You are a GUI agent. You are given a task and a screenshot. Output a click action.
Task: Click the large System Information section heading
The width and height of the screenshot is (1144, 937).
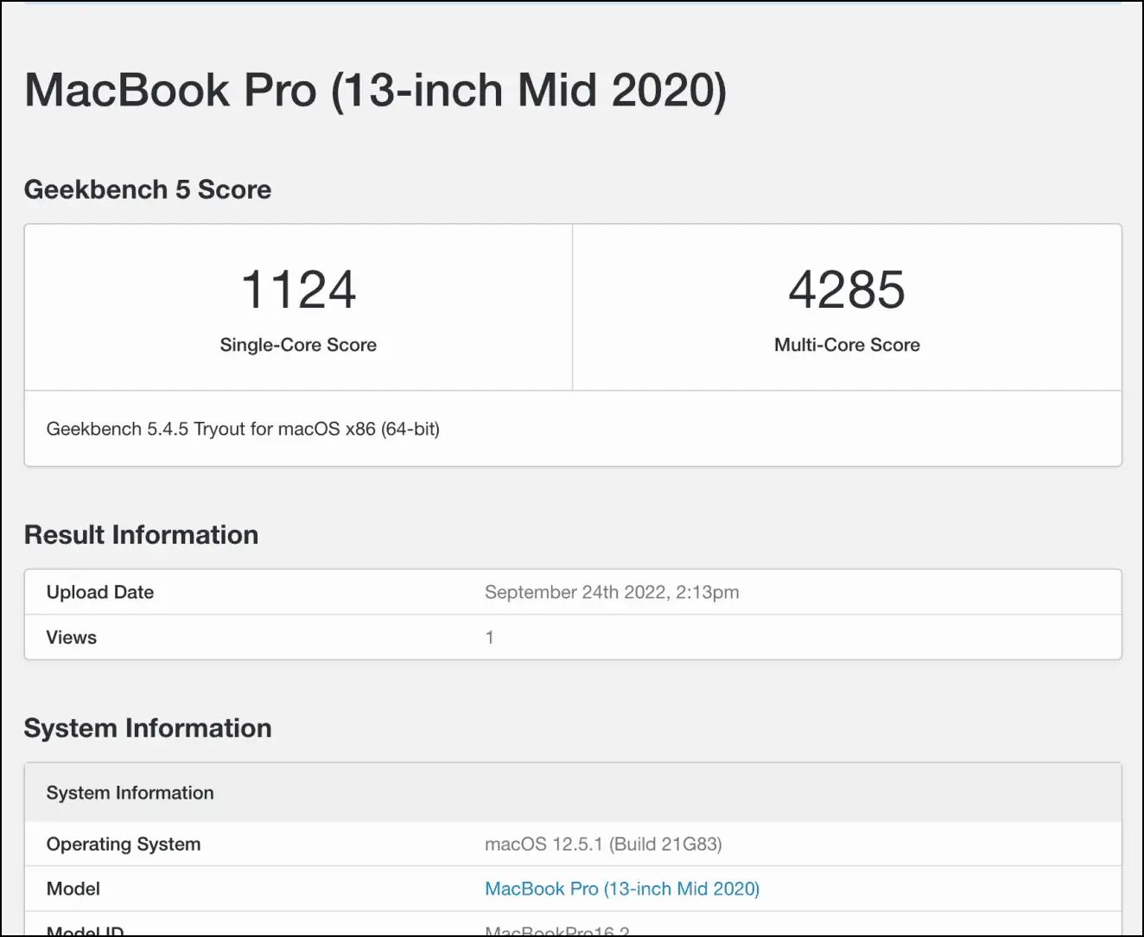(148, 728)
